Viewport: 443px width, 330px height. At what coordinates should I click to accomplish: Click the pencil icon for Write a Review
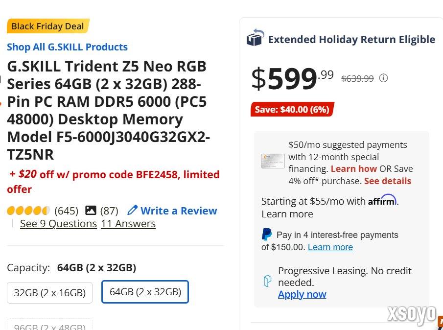pos(132,211)
